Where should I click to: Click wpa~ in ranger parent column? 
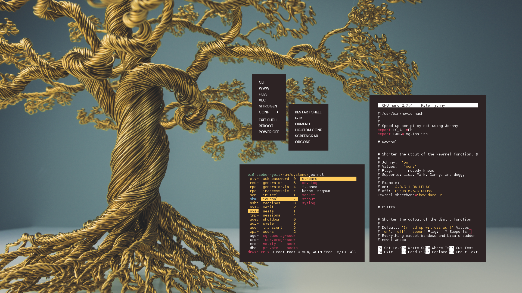coord(254,231)
